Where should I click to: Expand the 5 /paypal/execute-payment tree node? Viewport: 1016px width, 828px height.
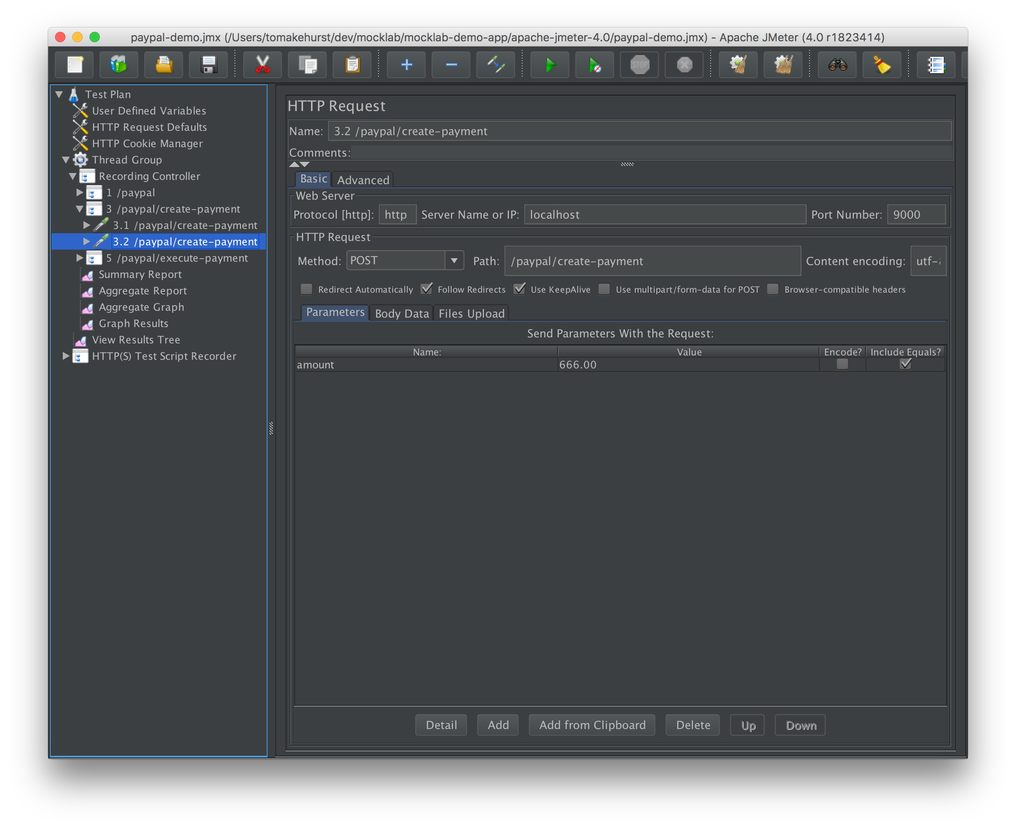(80, 258)
